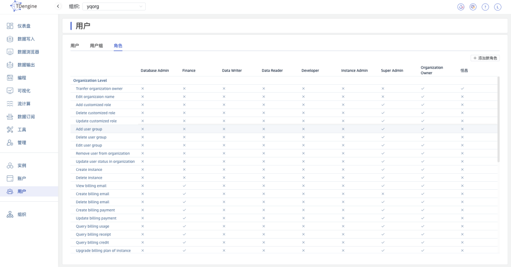
Task: Open the 组织 yqorg organization dropdown
Action: point(114,6)
